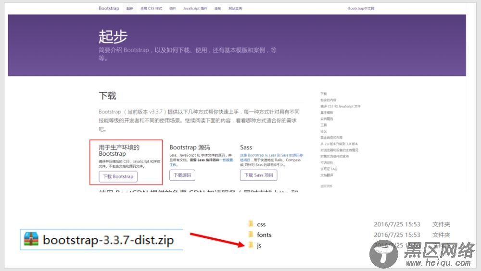Select the js folder name
Viewport: 481px width, 271px height.
click(x=259, y=245)
